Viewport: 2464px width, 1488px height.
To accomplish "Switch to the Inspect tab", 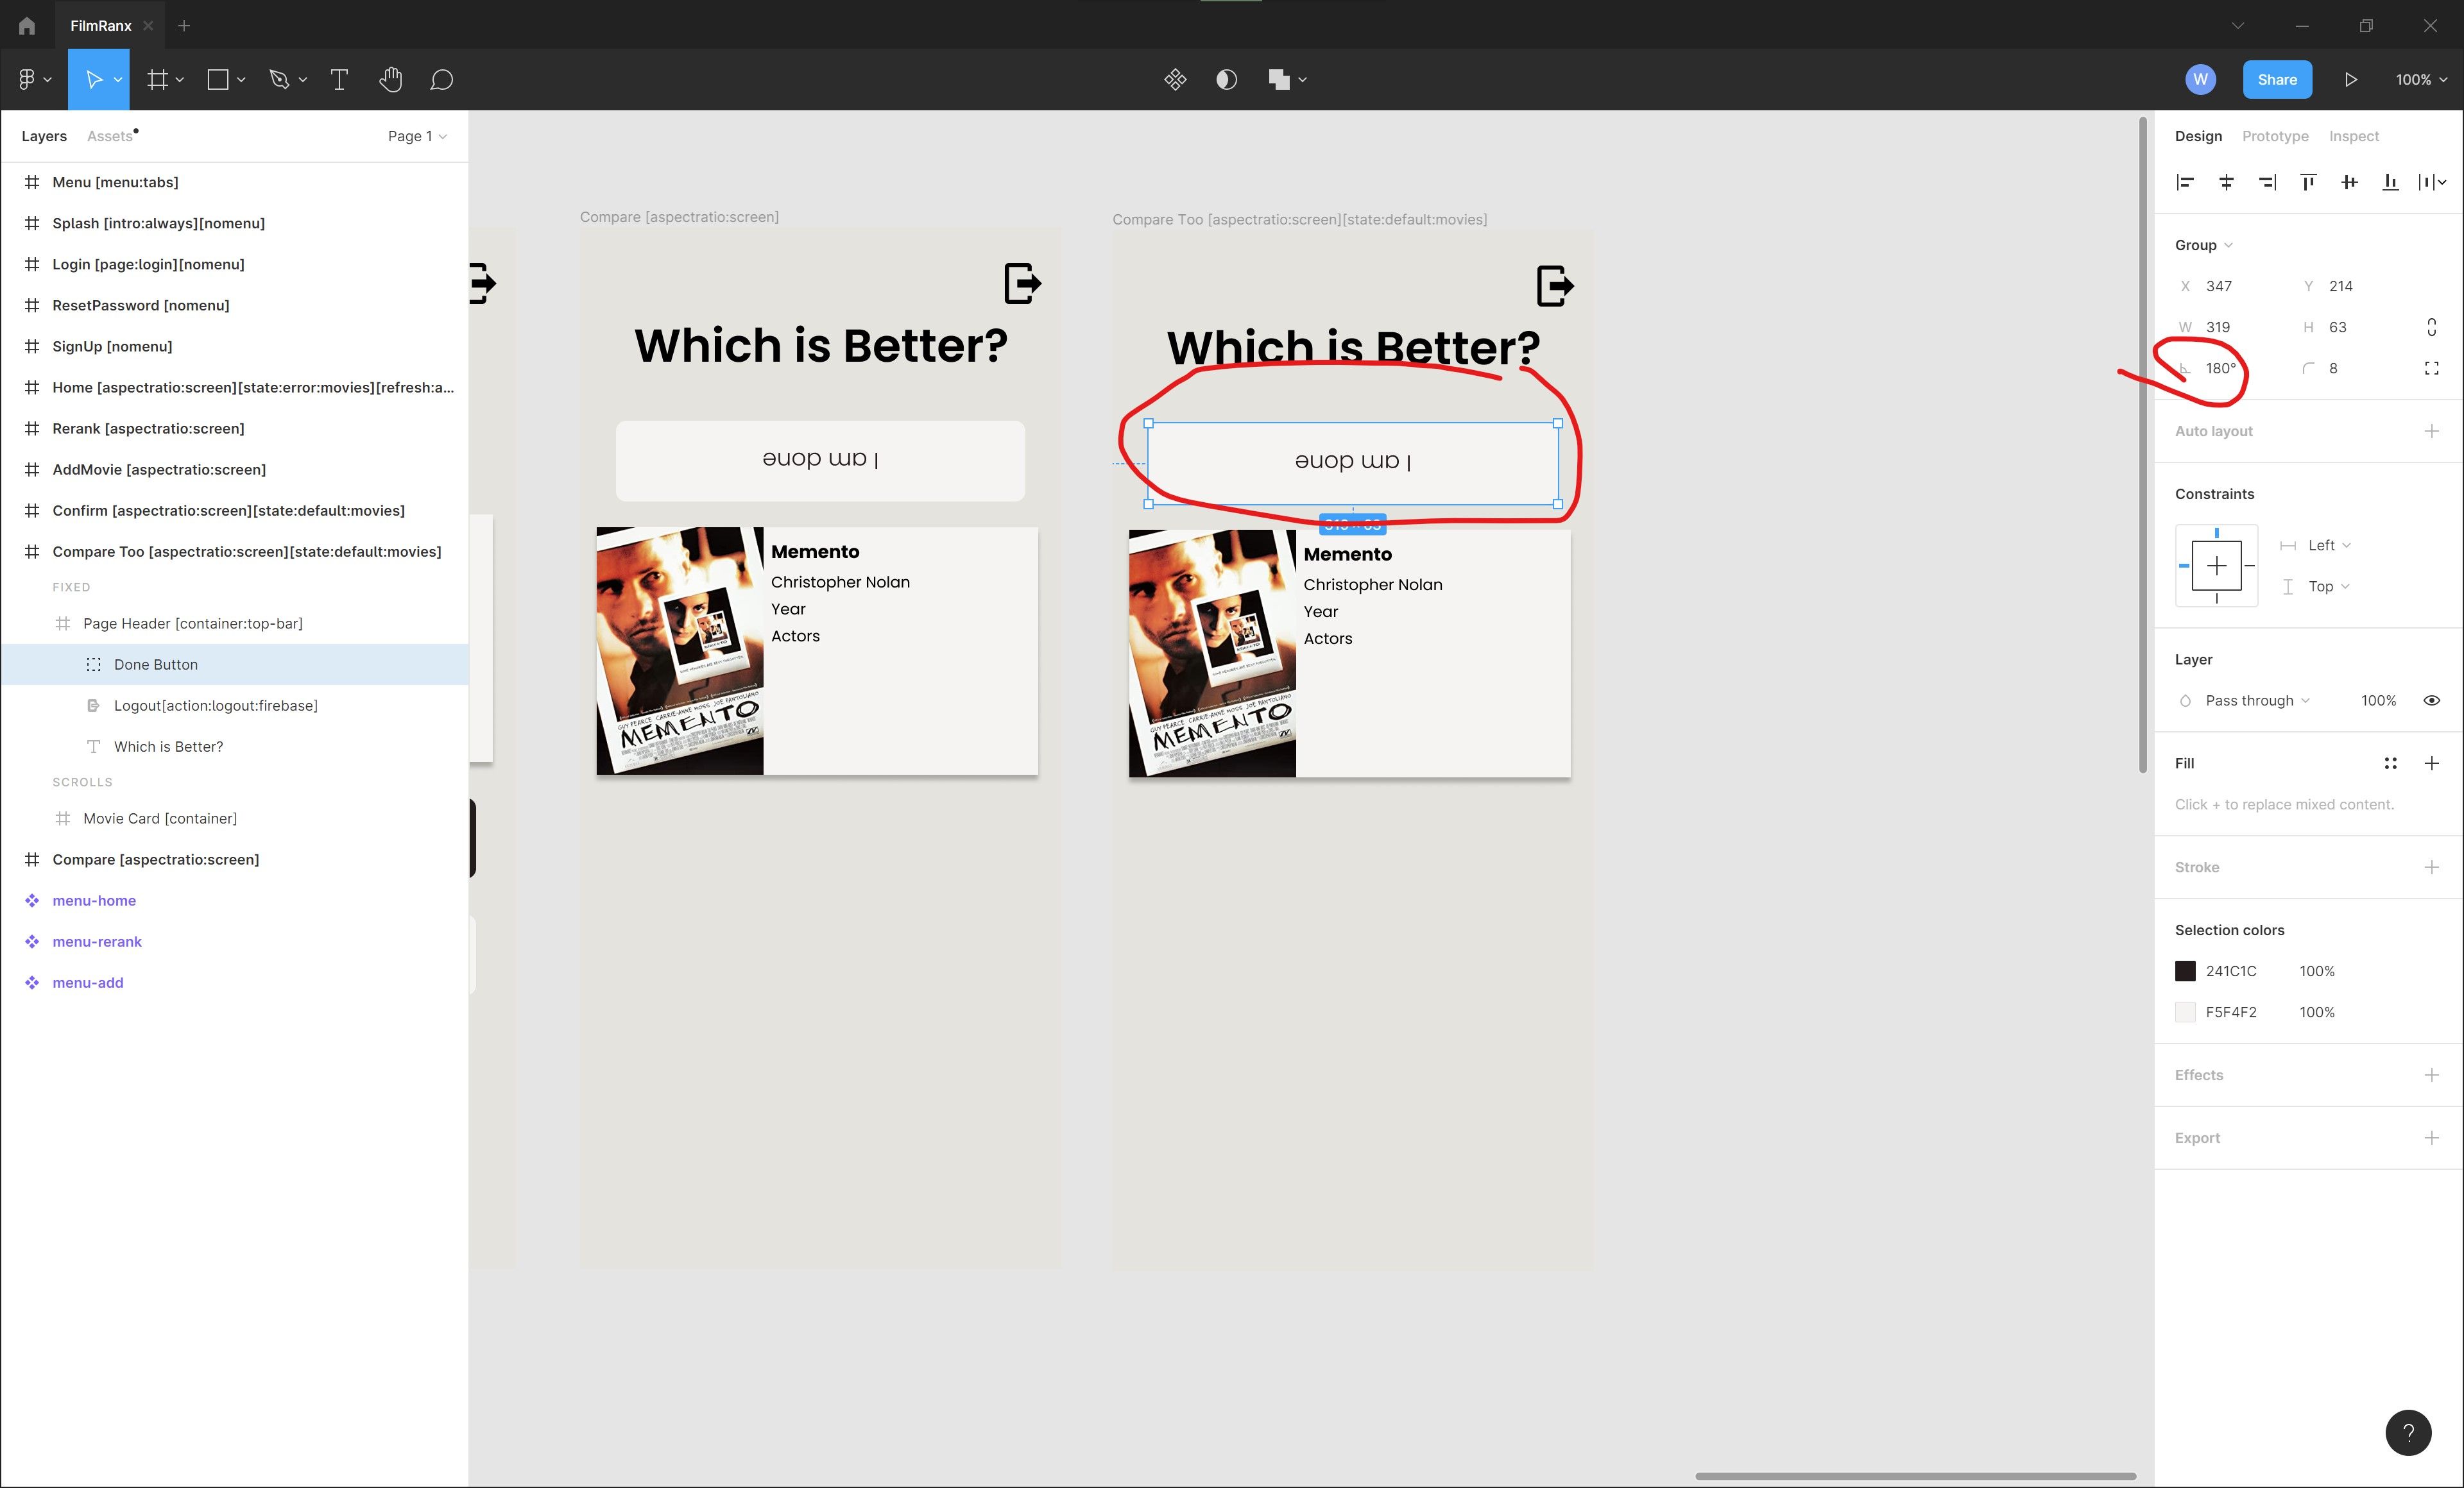I will [2353, 136].
